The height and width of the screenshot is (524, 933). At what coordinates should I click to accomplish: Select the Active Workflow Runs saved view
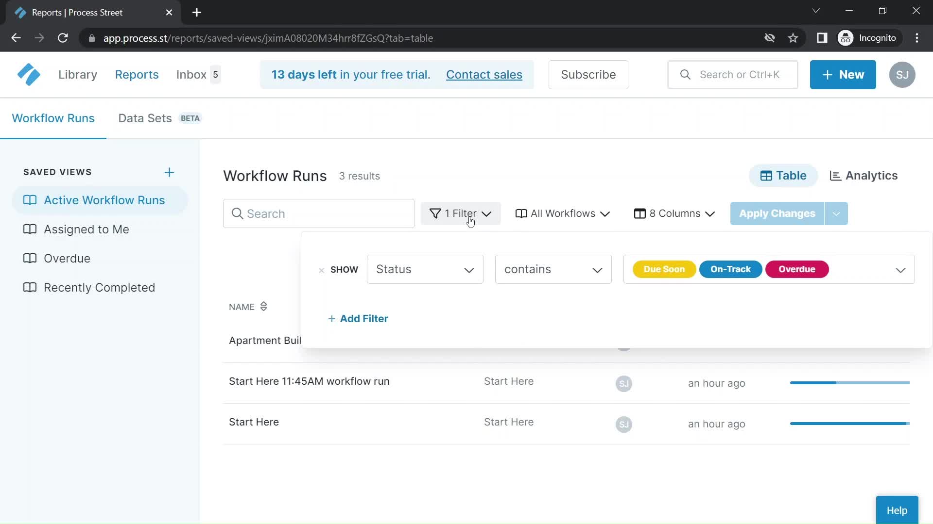(100, 200)
